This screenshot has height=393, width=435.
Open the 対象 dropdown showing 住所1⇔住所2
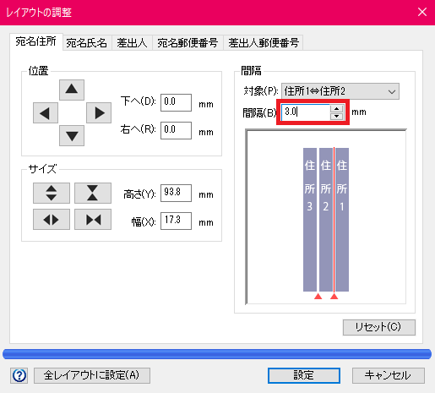tap(340, 91)
